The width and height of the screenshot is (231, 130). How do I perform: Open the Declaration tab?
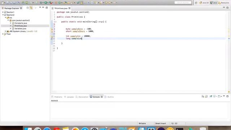point(82,97)
